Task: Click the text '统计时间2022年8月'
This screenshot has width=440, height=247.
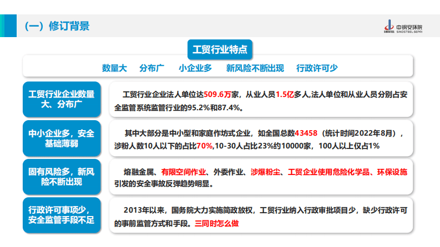Action: (358, 133)
